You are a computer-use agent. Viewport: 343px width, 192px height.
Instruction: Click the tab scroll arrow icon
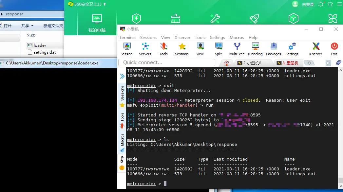[x=328, y=63]
